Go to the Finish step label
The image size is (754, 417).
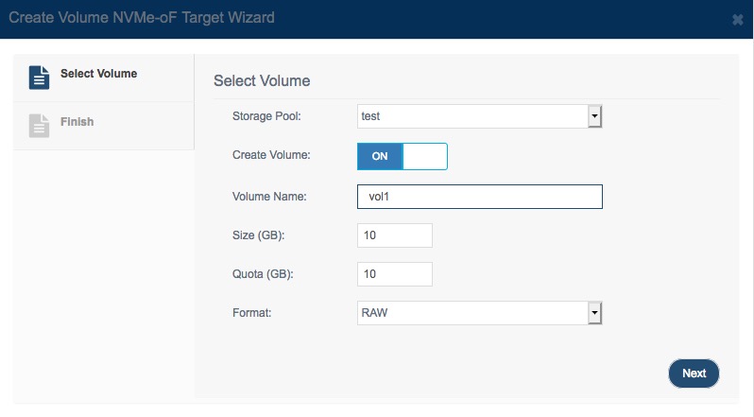click(77, 122)
